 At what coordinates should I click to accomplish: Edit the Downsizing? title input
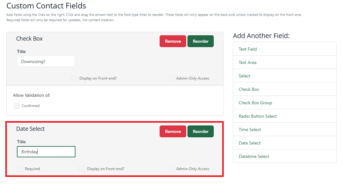tap(46, 61)
